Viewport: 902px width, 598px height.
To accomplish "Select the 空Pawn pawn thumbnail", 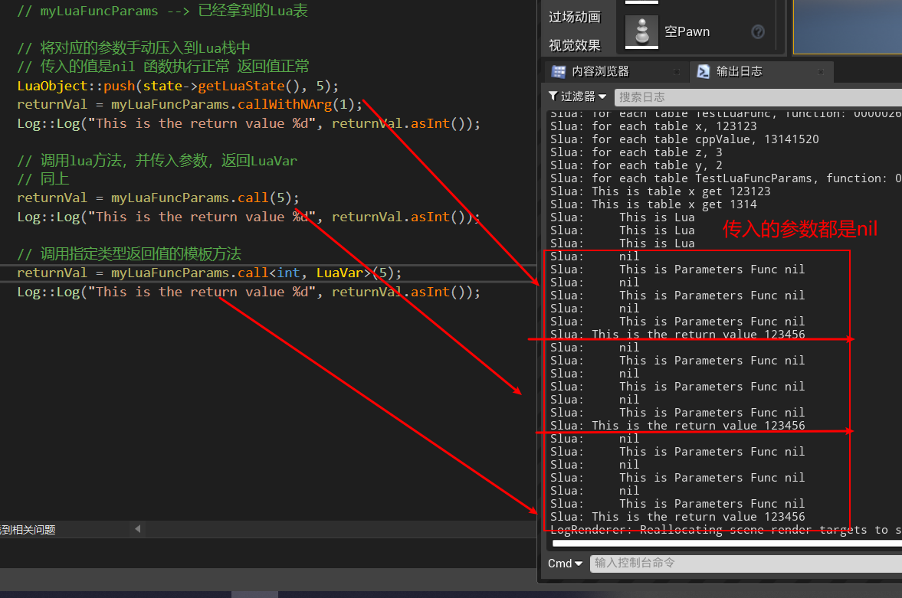I will [x=641, y=31].
